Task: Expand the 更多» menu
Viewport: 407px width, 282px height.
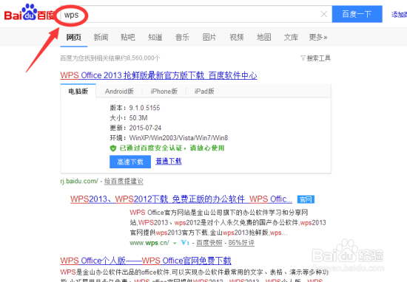Action: click(318, 38)
